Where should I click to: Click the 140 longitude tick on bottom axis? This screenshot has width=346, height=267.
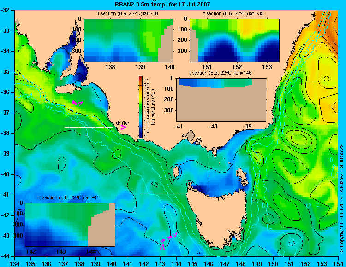(x=112, y=264)
